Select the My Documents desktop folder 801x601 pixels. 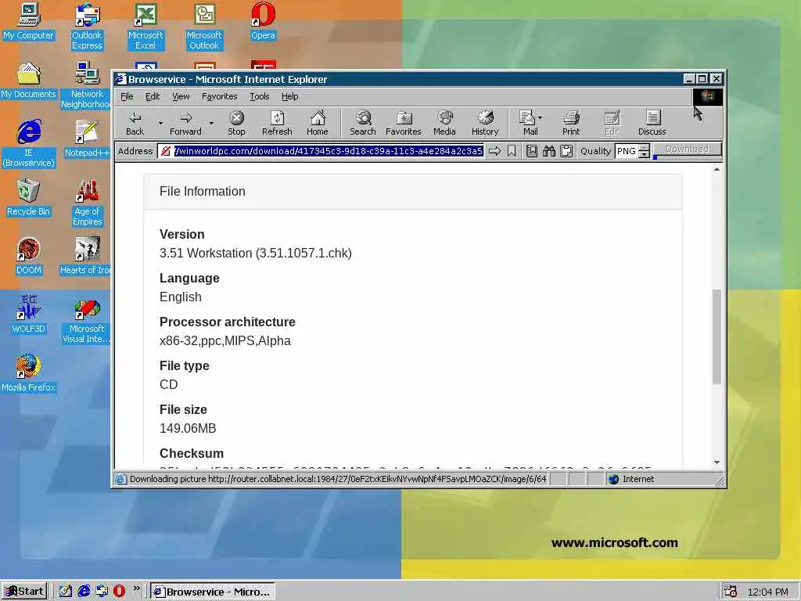(29, 81)
